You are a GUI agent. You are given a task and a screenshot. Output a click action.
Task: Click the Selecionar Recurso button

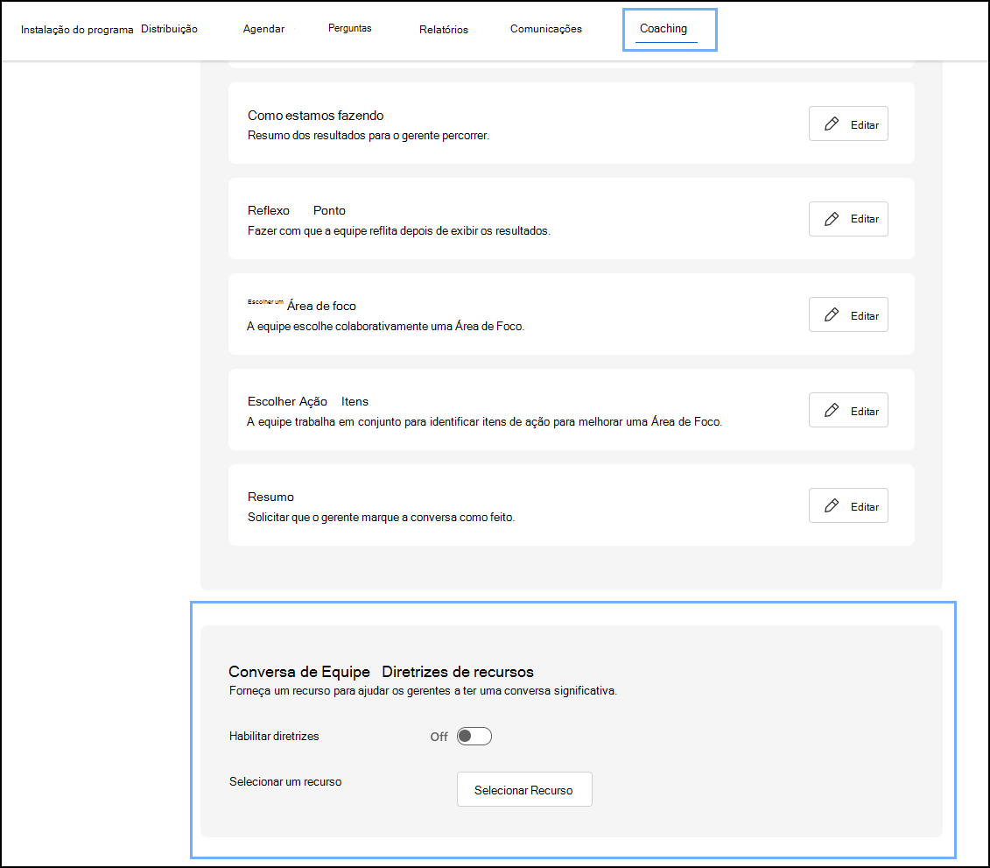pyautogui.click(x=523, y=789)
